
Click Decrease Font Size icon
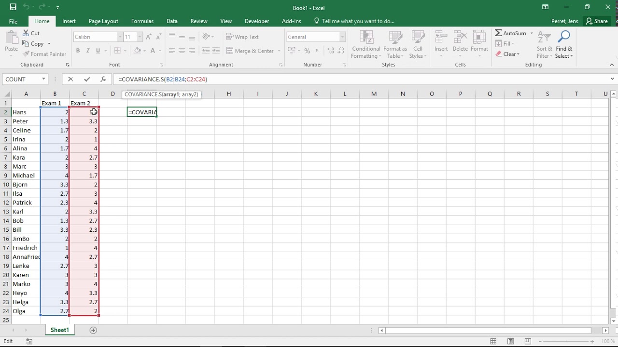click(x=159, y=37)
